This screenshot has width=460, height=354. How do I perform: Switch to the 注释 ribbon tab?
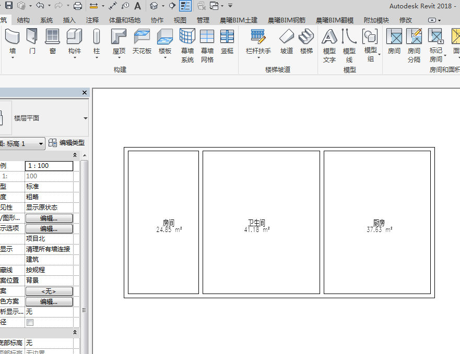tap(92, 20)
